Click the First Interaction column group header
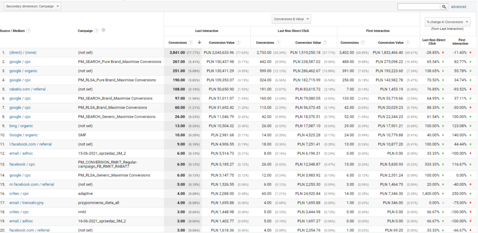 coord(379,31)
